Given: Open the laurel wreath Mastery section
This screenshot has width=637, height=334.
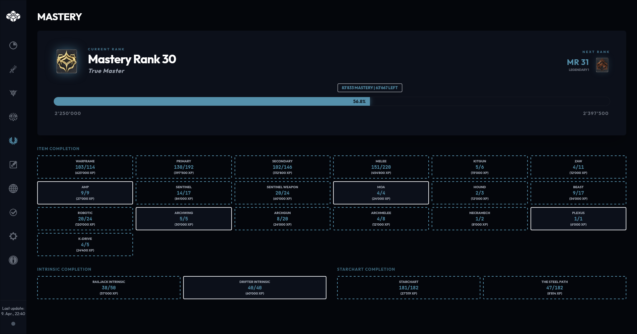Looking at the screenshot, I should 13,140.
